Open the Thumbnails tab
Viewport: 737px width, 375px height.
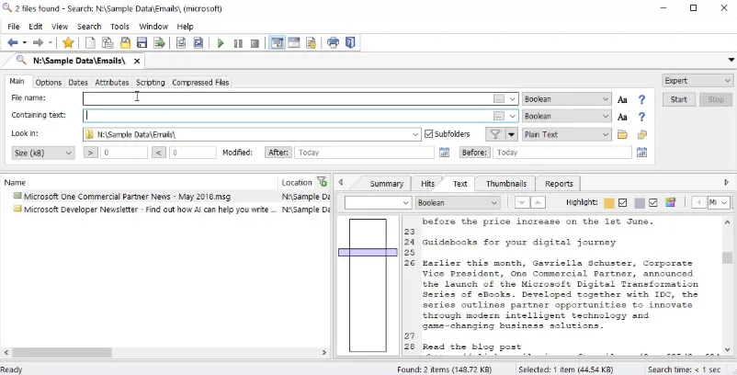pos(505,184)
